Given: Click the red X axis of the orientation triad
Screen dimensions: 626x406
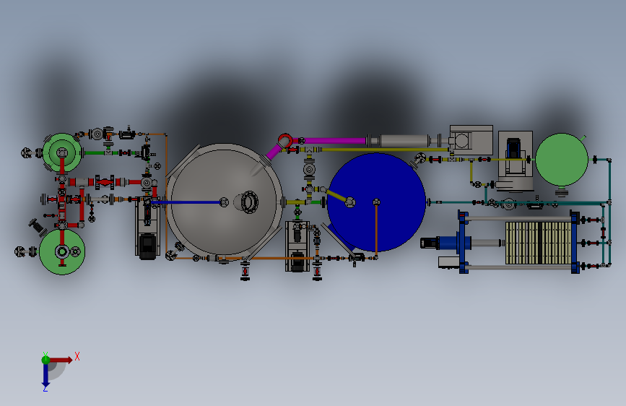Looking at the screenshot, I should pos(61,360).
